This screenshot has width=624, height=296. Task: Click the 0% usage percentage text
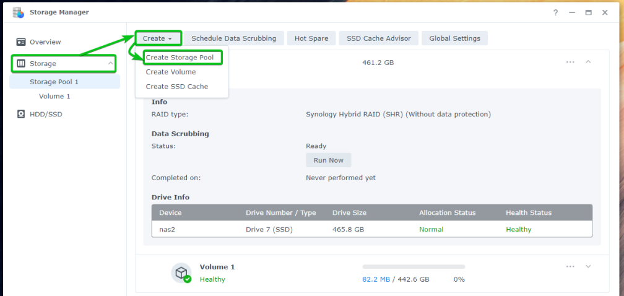pos(459,279)
